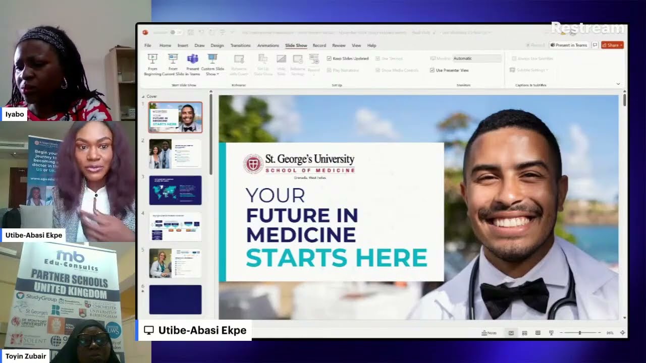Click the 96% zoom level
Viewport: 646px width, 363px height.
(610, 333)
